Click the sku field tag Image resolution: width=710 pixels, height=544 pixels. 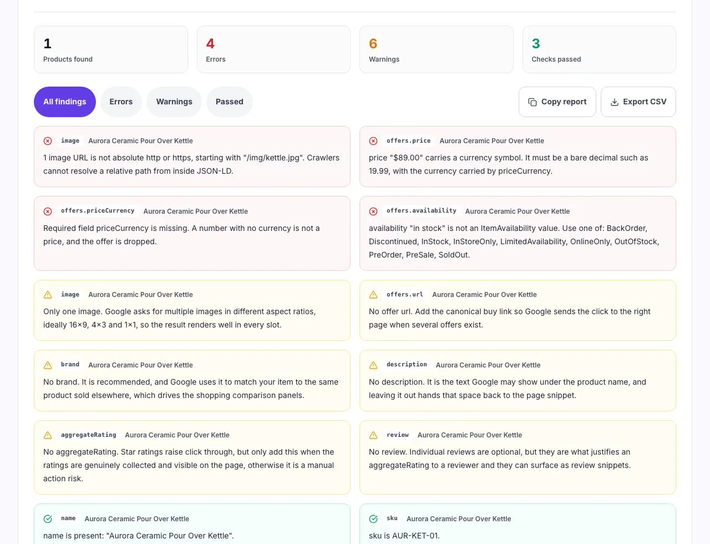pos(392,518)
